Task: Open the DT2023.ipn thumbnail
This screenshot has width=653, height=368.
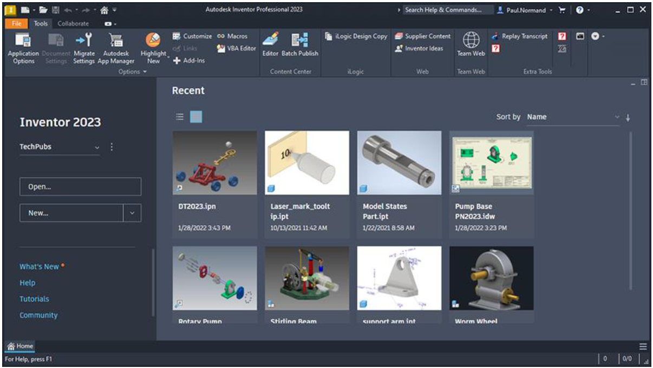Action: click(x=215, y=163)
